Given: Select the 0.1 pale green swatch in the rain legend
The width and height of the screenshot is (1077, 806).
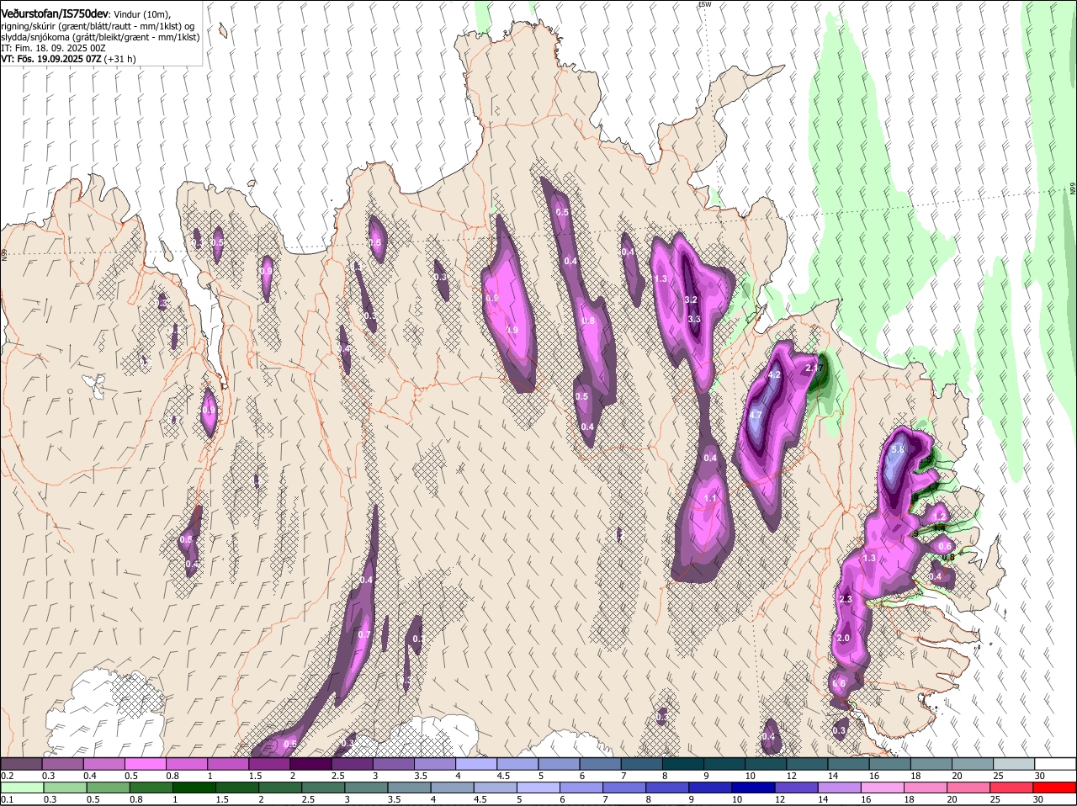Looking at the screenshot, I should point(21,787).
